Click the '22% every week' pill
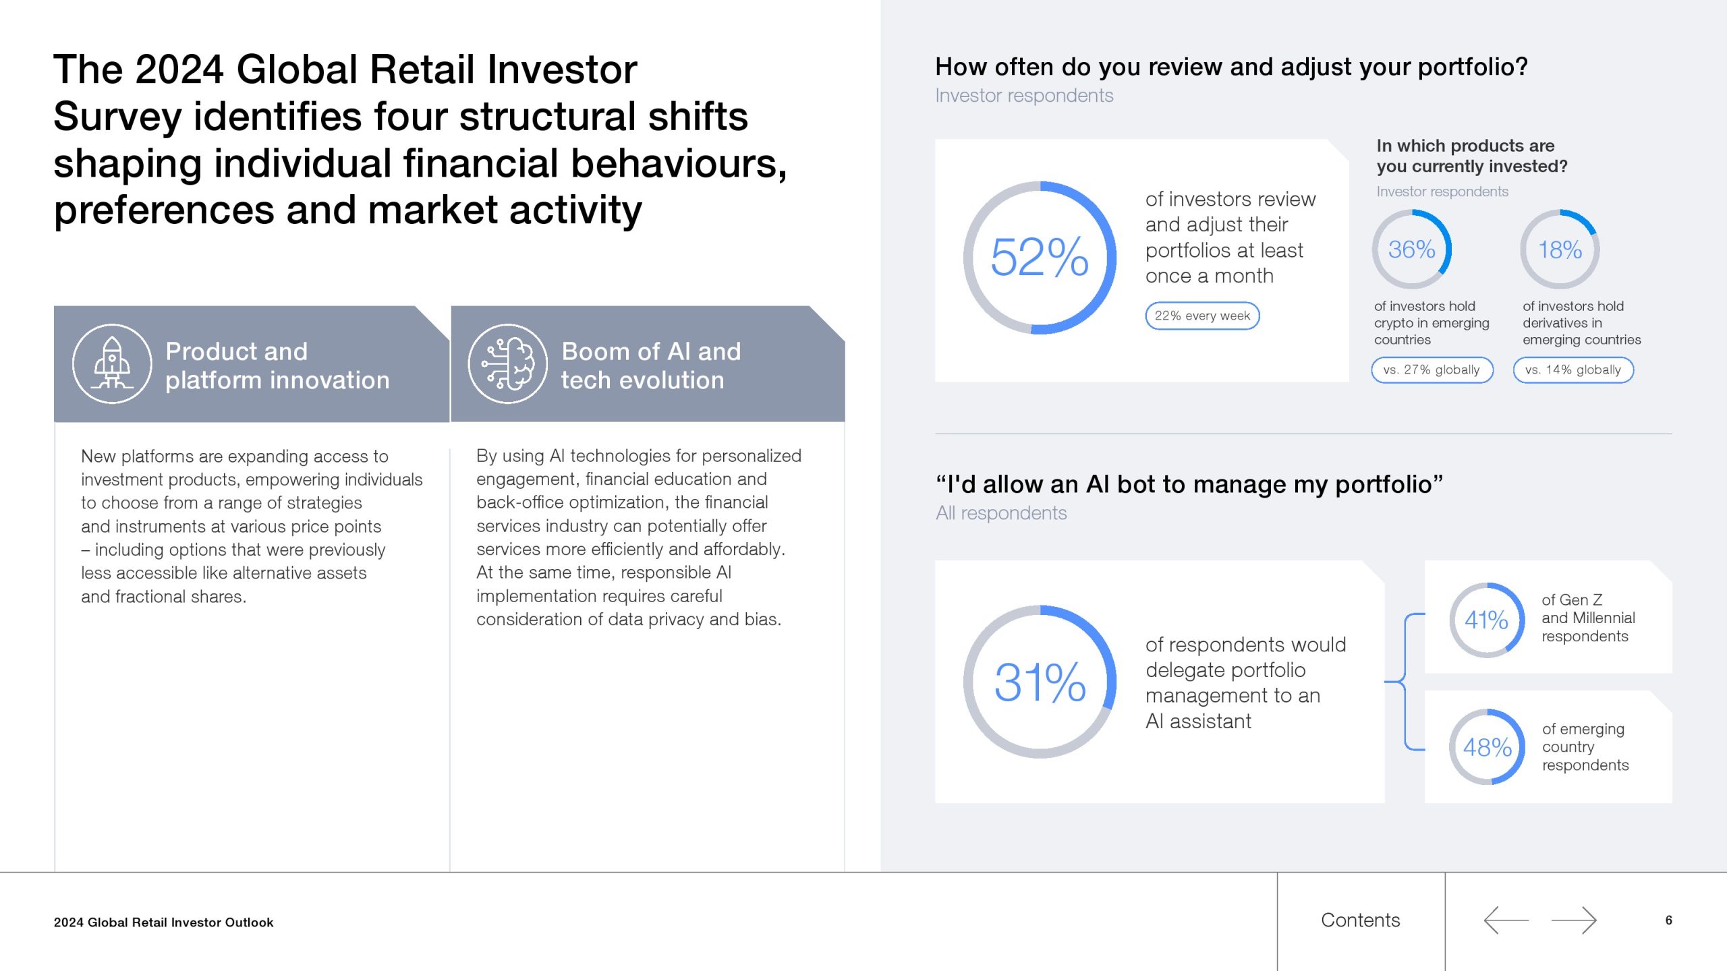This screenshot has height=971, width=1727. (1202, 316)
